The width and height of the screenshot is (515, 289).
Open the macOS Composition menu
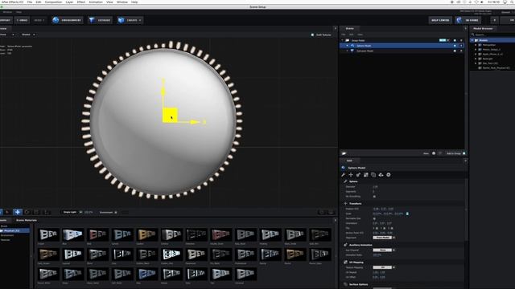(53, 2)
